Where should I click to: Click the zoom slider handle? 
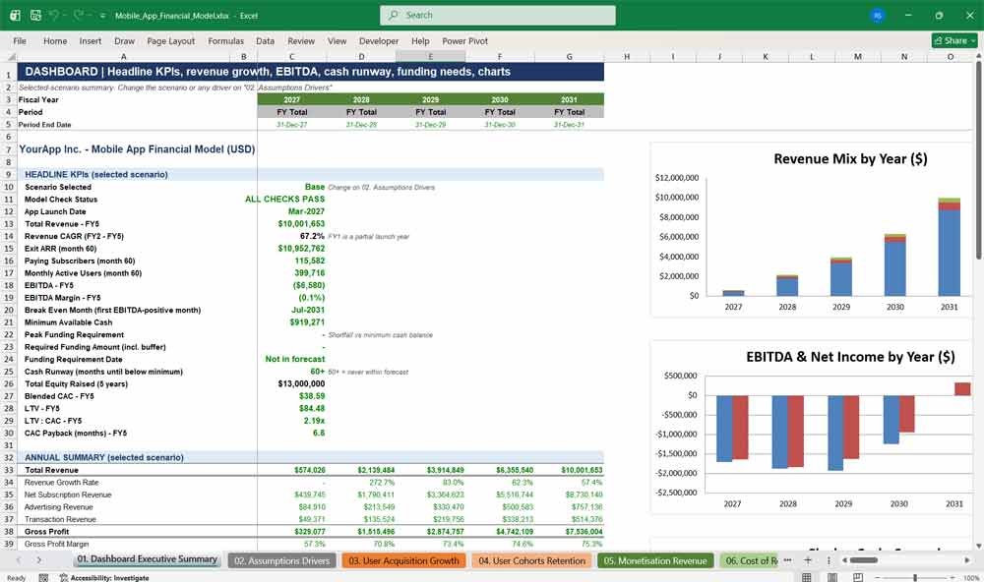click(915, 578)
